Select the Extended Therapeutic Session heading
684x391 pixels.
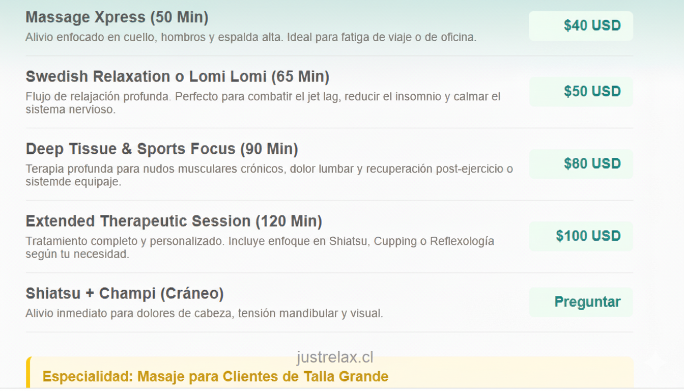[174, 221]
